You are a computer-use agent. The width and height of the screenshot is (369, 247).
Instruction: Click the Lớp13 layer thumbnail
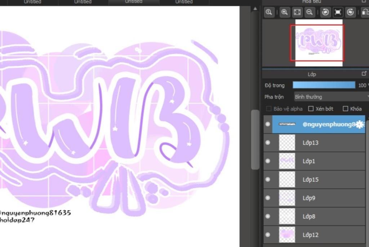click(287, 142)
